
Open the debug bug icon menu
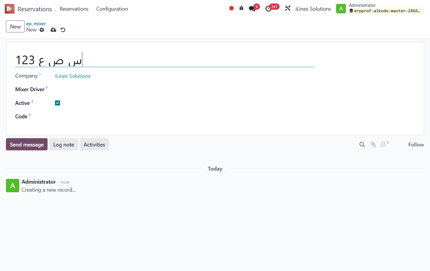(x=241, y=8)
